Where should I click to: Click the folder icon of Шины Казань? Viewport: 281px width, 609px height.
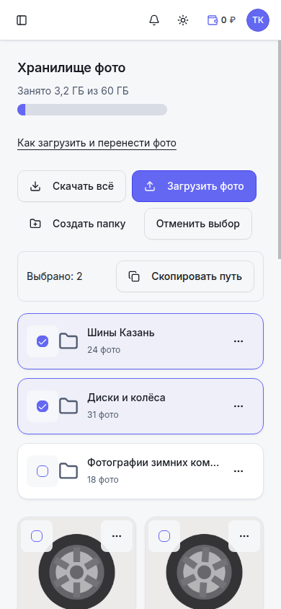click(x=68, y=341)
